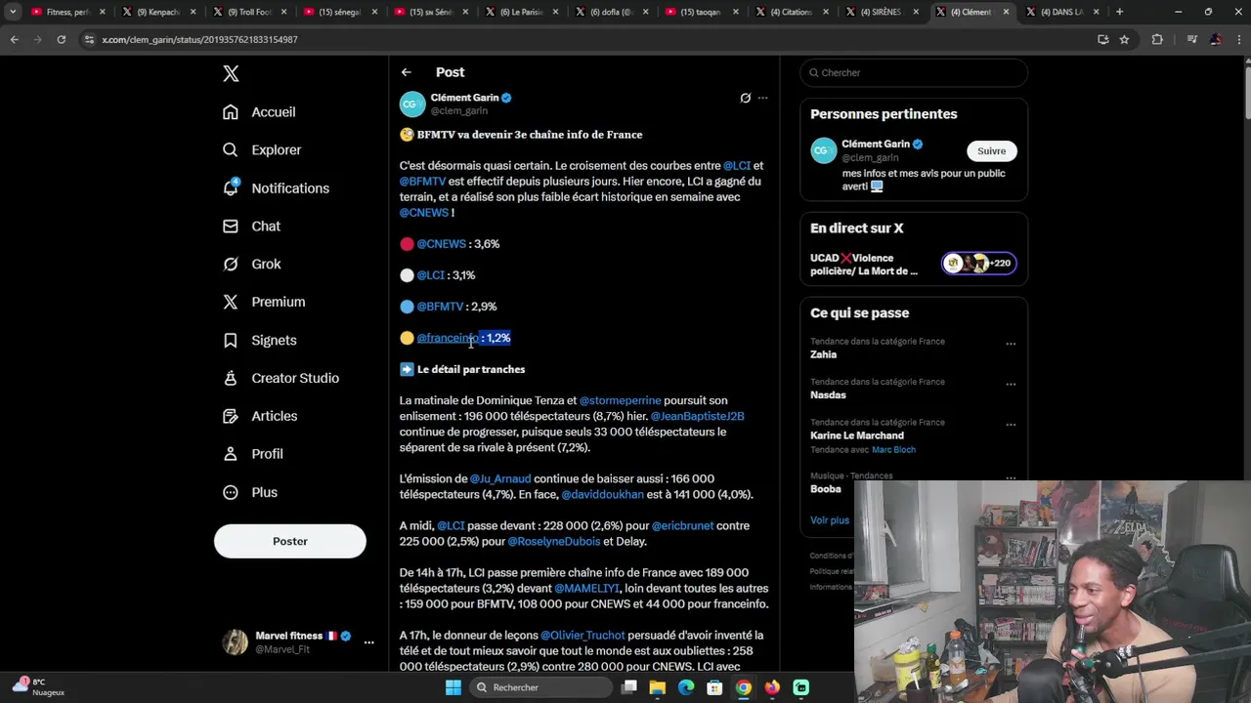Click the Poster button
The image size is (1251, 703).
click(x=290, y=541)
